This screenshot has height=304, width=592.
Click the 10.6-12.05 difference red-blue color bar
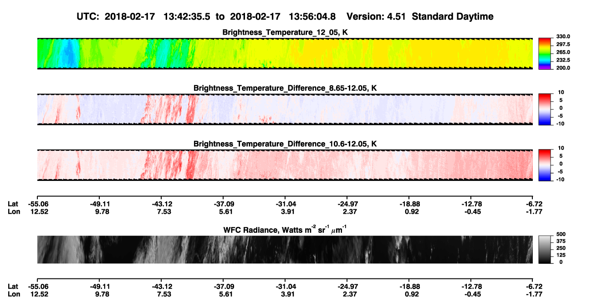click(x=546, y=165)
